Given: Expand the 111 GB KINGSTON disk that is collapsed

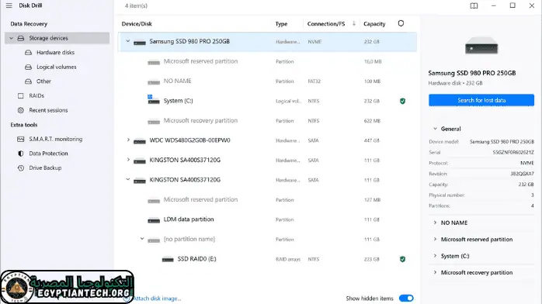Looking at the screenshot, I should (x=128, y=160).
